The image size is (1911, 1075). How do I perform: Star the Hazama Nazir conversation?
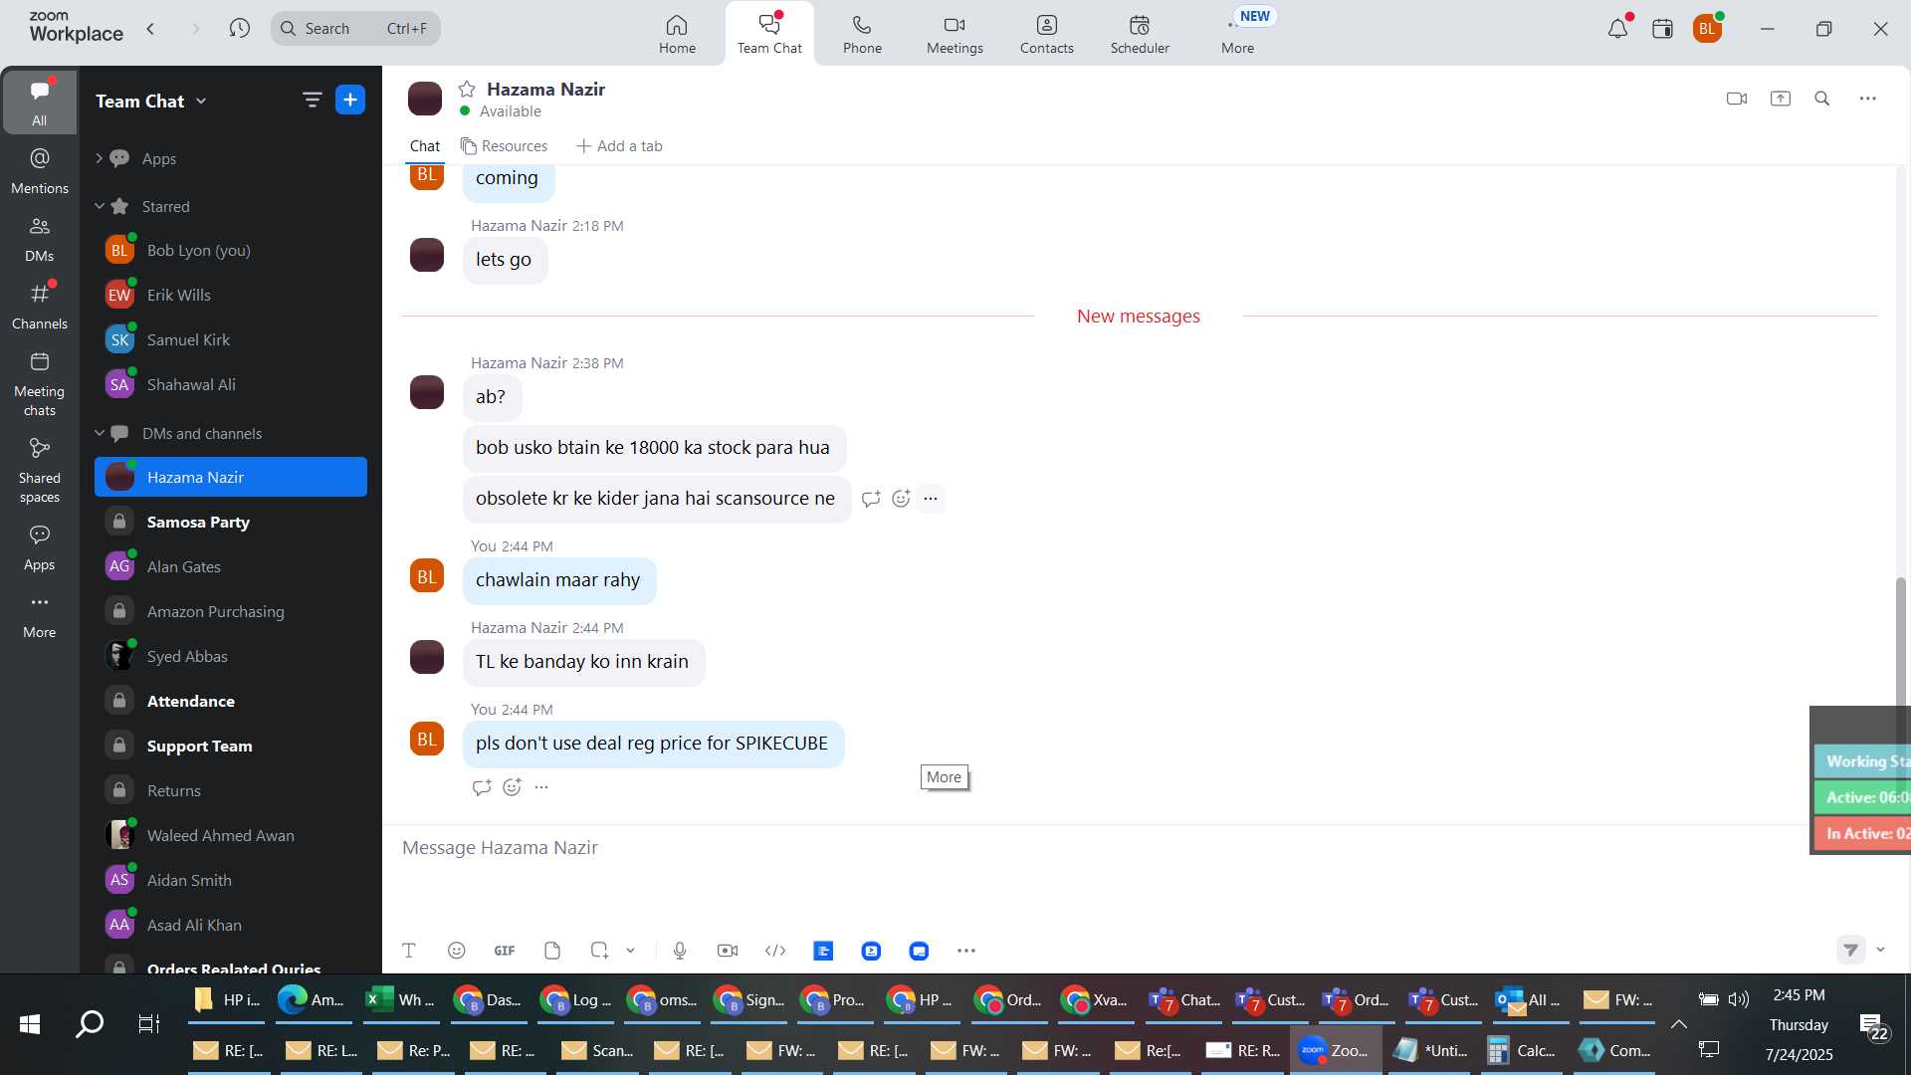point(467,90)
